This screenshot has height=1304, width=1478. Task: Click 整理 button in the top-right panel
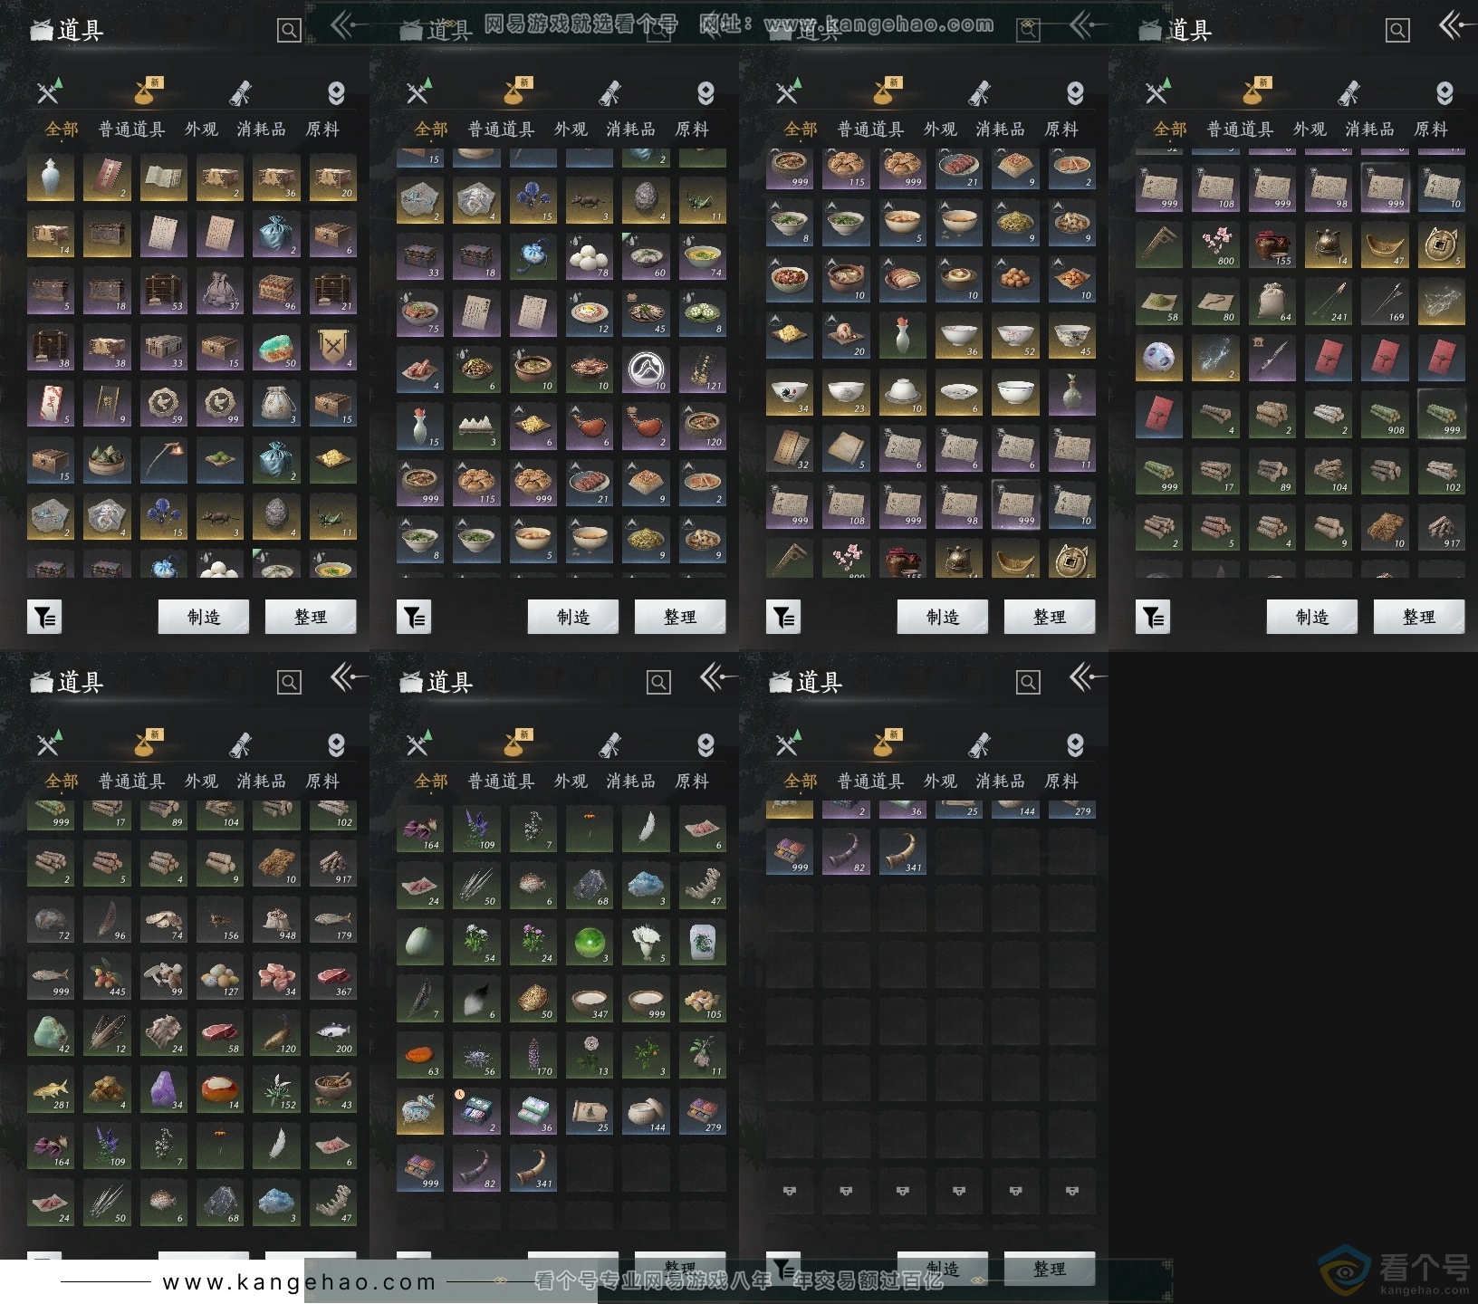coord(1419,617)
